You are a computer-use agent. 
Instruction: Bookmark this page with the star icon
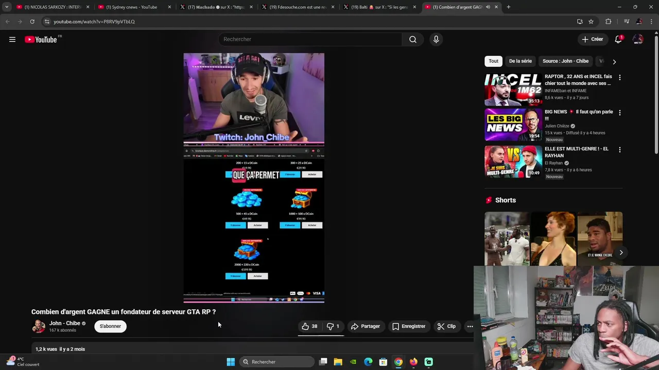(591, 22)
